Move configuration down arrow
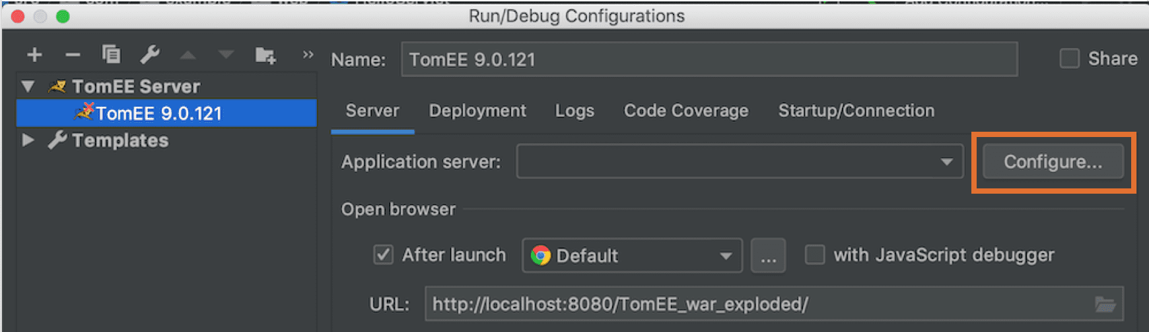The image size is (1149, 332). click(x=226, y=55)
